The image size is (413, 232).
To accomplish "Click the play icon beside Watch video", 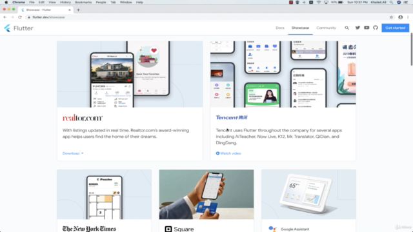I will (x=217, y=153).
